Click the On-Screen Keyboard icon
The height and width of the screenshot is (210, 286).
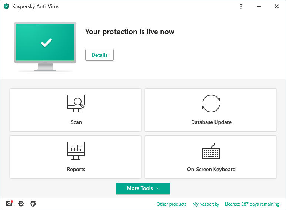(x=211, y=152)
